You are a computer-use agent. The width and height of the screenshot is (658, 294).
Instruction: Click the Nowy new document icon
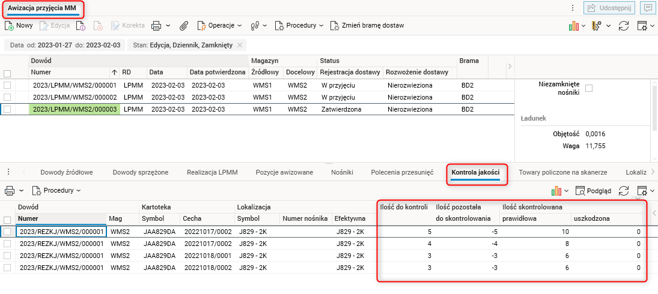pyautogui.click(x=10, y=26)
